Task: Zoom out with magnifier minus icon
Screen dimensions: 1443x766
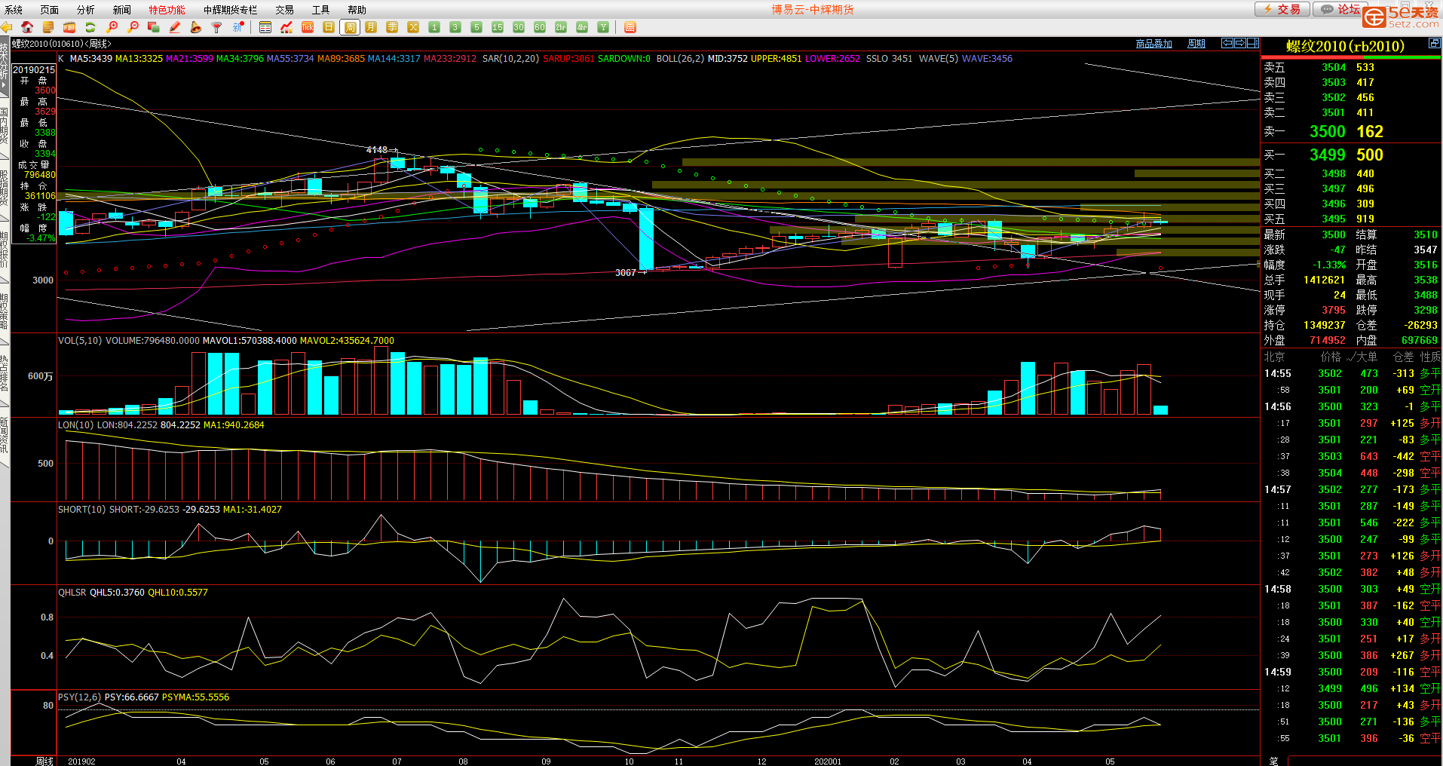Action: point(133,27)
